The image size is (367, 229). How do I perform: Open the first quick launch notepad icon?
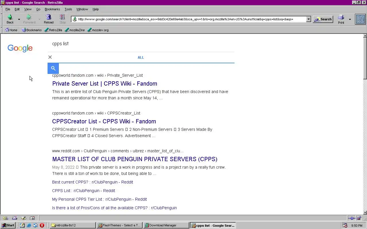22,225
